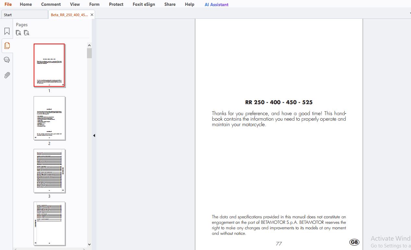
Task: Select the fourth page thumbnail
Action: coord(49,223)
